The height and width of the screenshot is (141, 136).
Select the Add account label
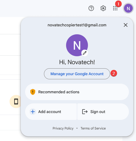click(50, 112)
